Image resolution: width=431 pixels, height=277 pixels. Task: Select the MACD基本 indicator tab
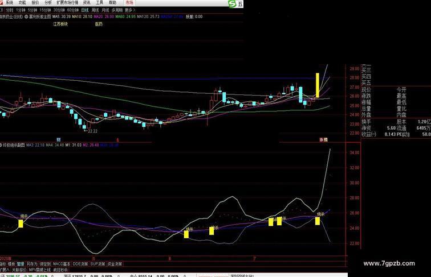click(x=62, y=264)
